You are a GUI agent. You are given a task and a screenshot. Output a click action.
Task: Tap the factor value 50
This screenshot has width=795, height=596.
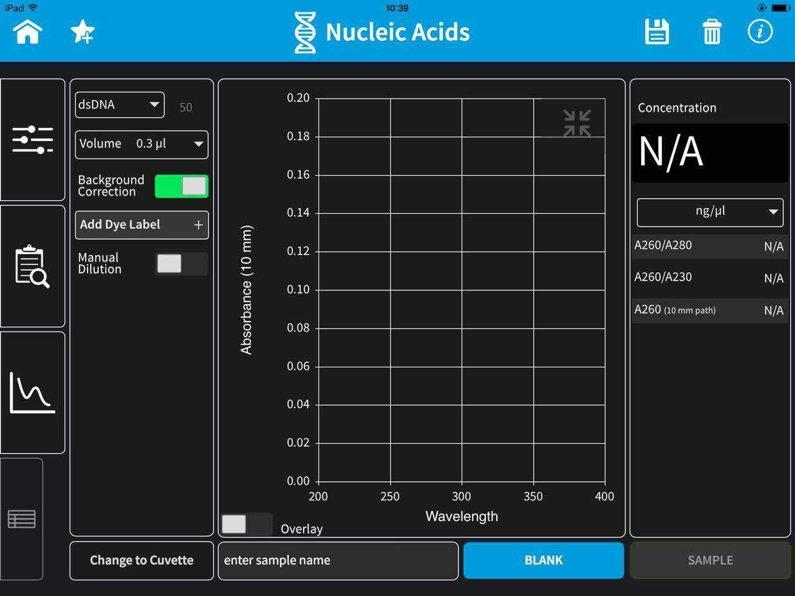[186, 107]
